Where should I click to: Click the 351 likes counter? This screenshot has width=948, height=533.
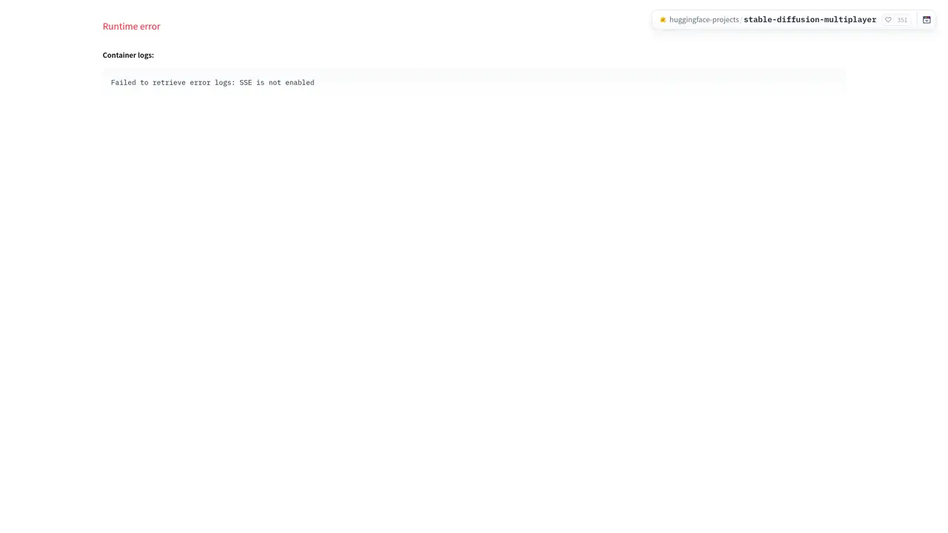pyautogui.click(x=902, y=20)
